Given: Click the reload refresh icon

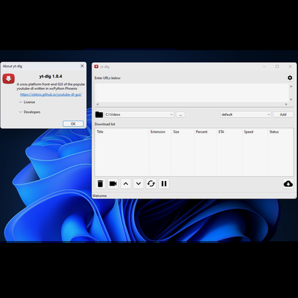Looking at the screenshot, I should click(x=151, y=183).
